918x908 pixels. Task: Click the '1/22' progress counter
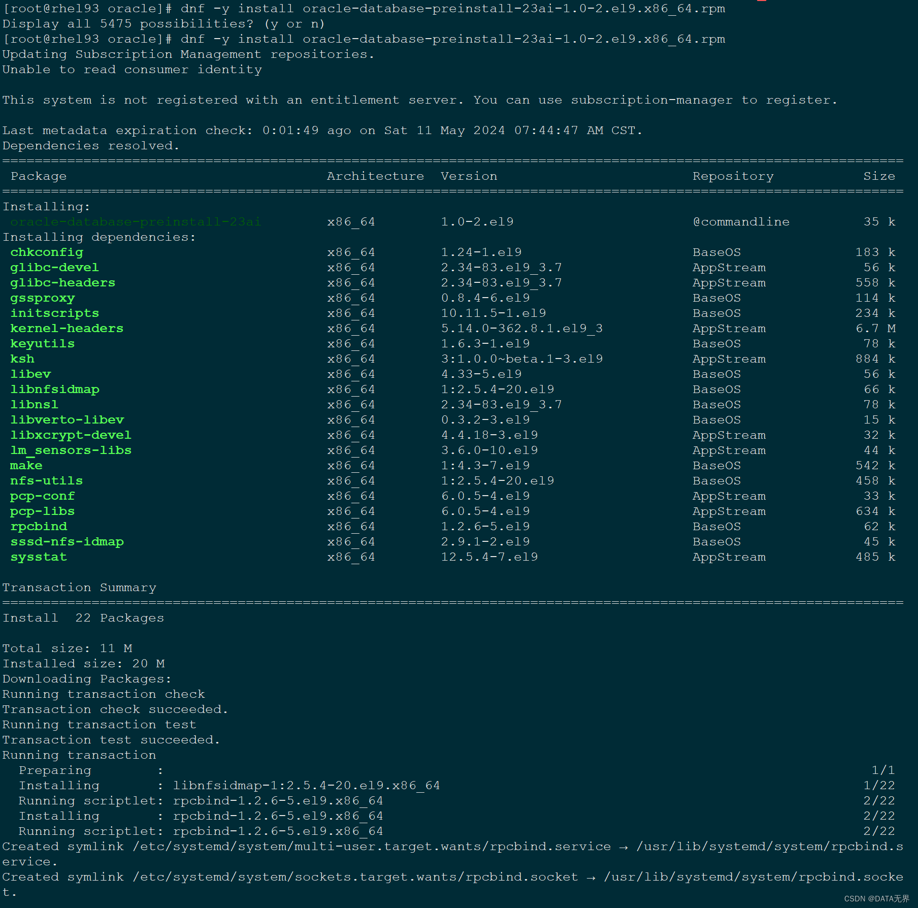(x=879, y=786)
